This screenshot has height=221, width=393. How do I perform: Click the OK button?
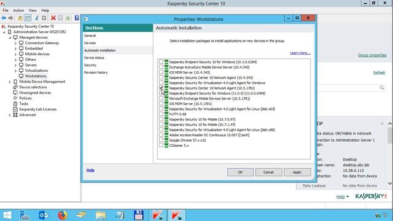(x=240, y=172)
